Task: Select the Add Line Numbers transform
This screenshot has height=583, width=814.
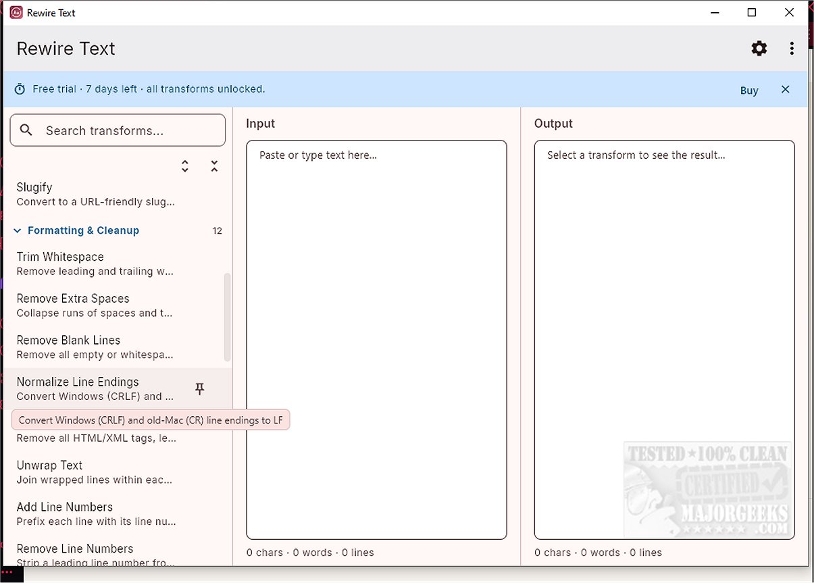Action: (118, 514)
